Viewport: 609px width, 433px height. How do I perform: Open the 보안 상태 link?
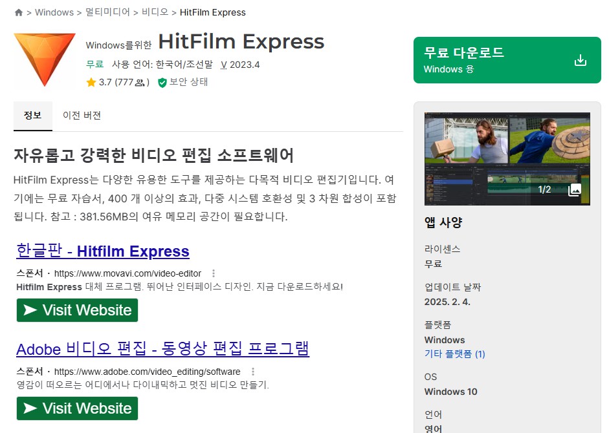pyautogui.click(x=188, y=82)
